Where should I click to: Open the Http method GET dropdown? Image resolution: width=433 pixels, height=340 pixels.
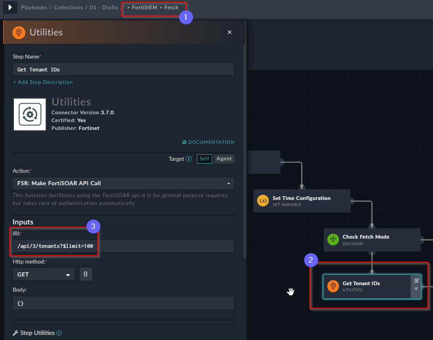(x=44, y=274)
